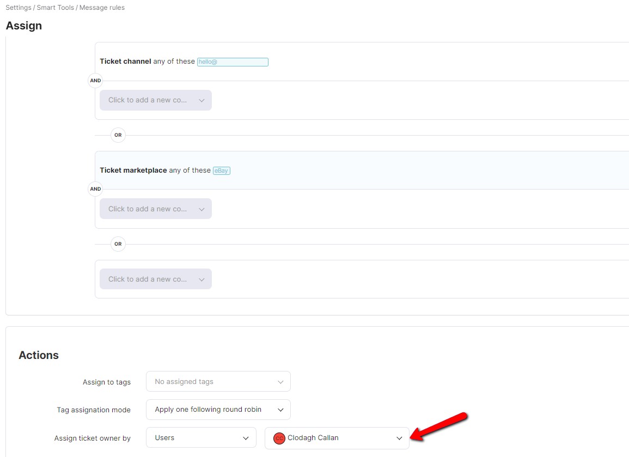The image size is (629, 457).
Task: Click the AND badge in the Ticket marketplace group
Action: (x=95, y=189)
